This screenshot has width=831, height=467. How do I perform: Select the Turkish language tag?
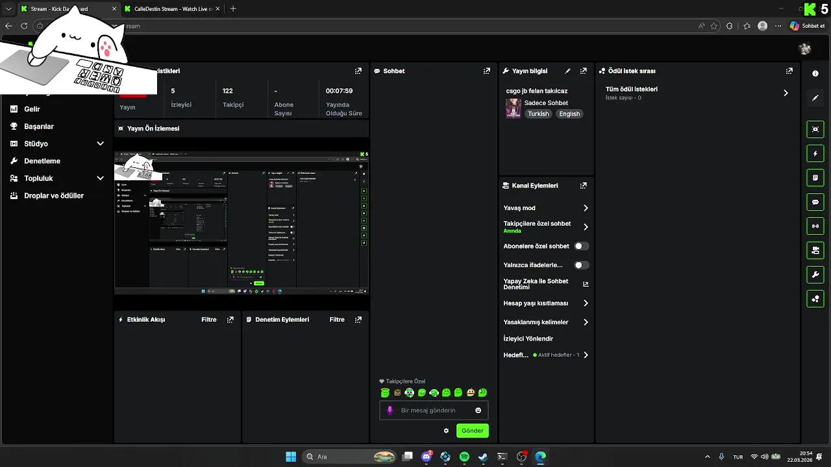[x=538, y=114]
